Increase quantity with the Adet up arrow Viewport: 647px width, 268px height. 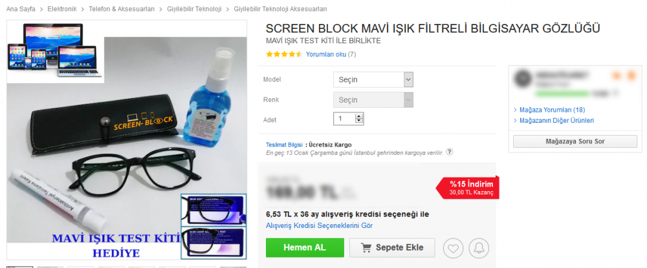[x=359, y=116]
